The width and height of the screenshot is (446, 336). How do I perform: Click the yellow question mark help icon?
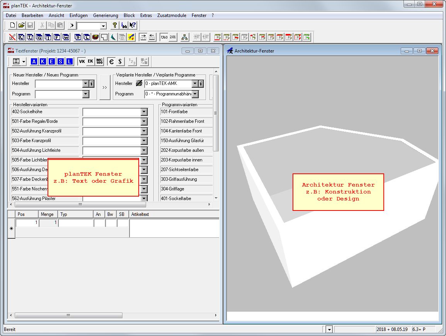coord(114,25)
